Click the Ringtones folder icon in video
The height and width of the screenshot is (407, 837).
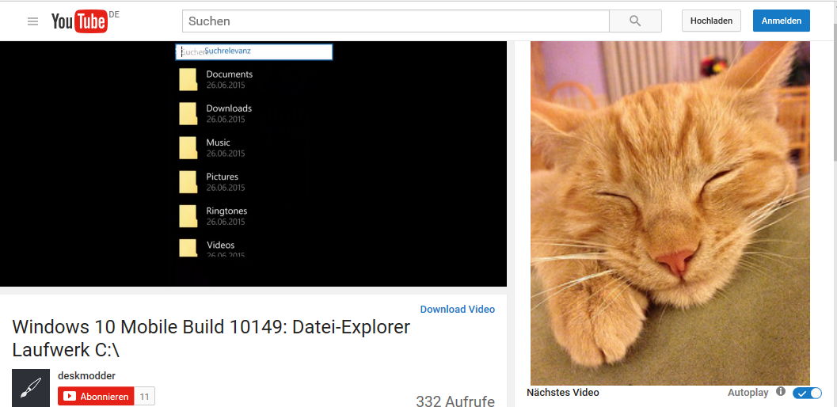(188, 216)
